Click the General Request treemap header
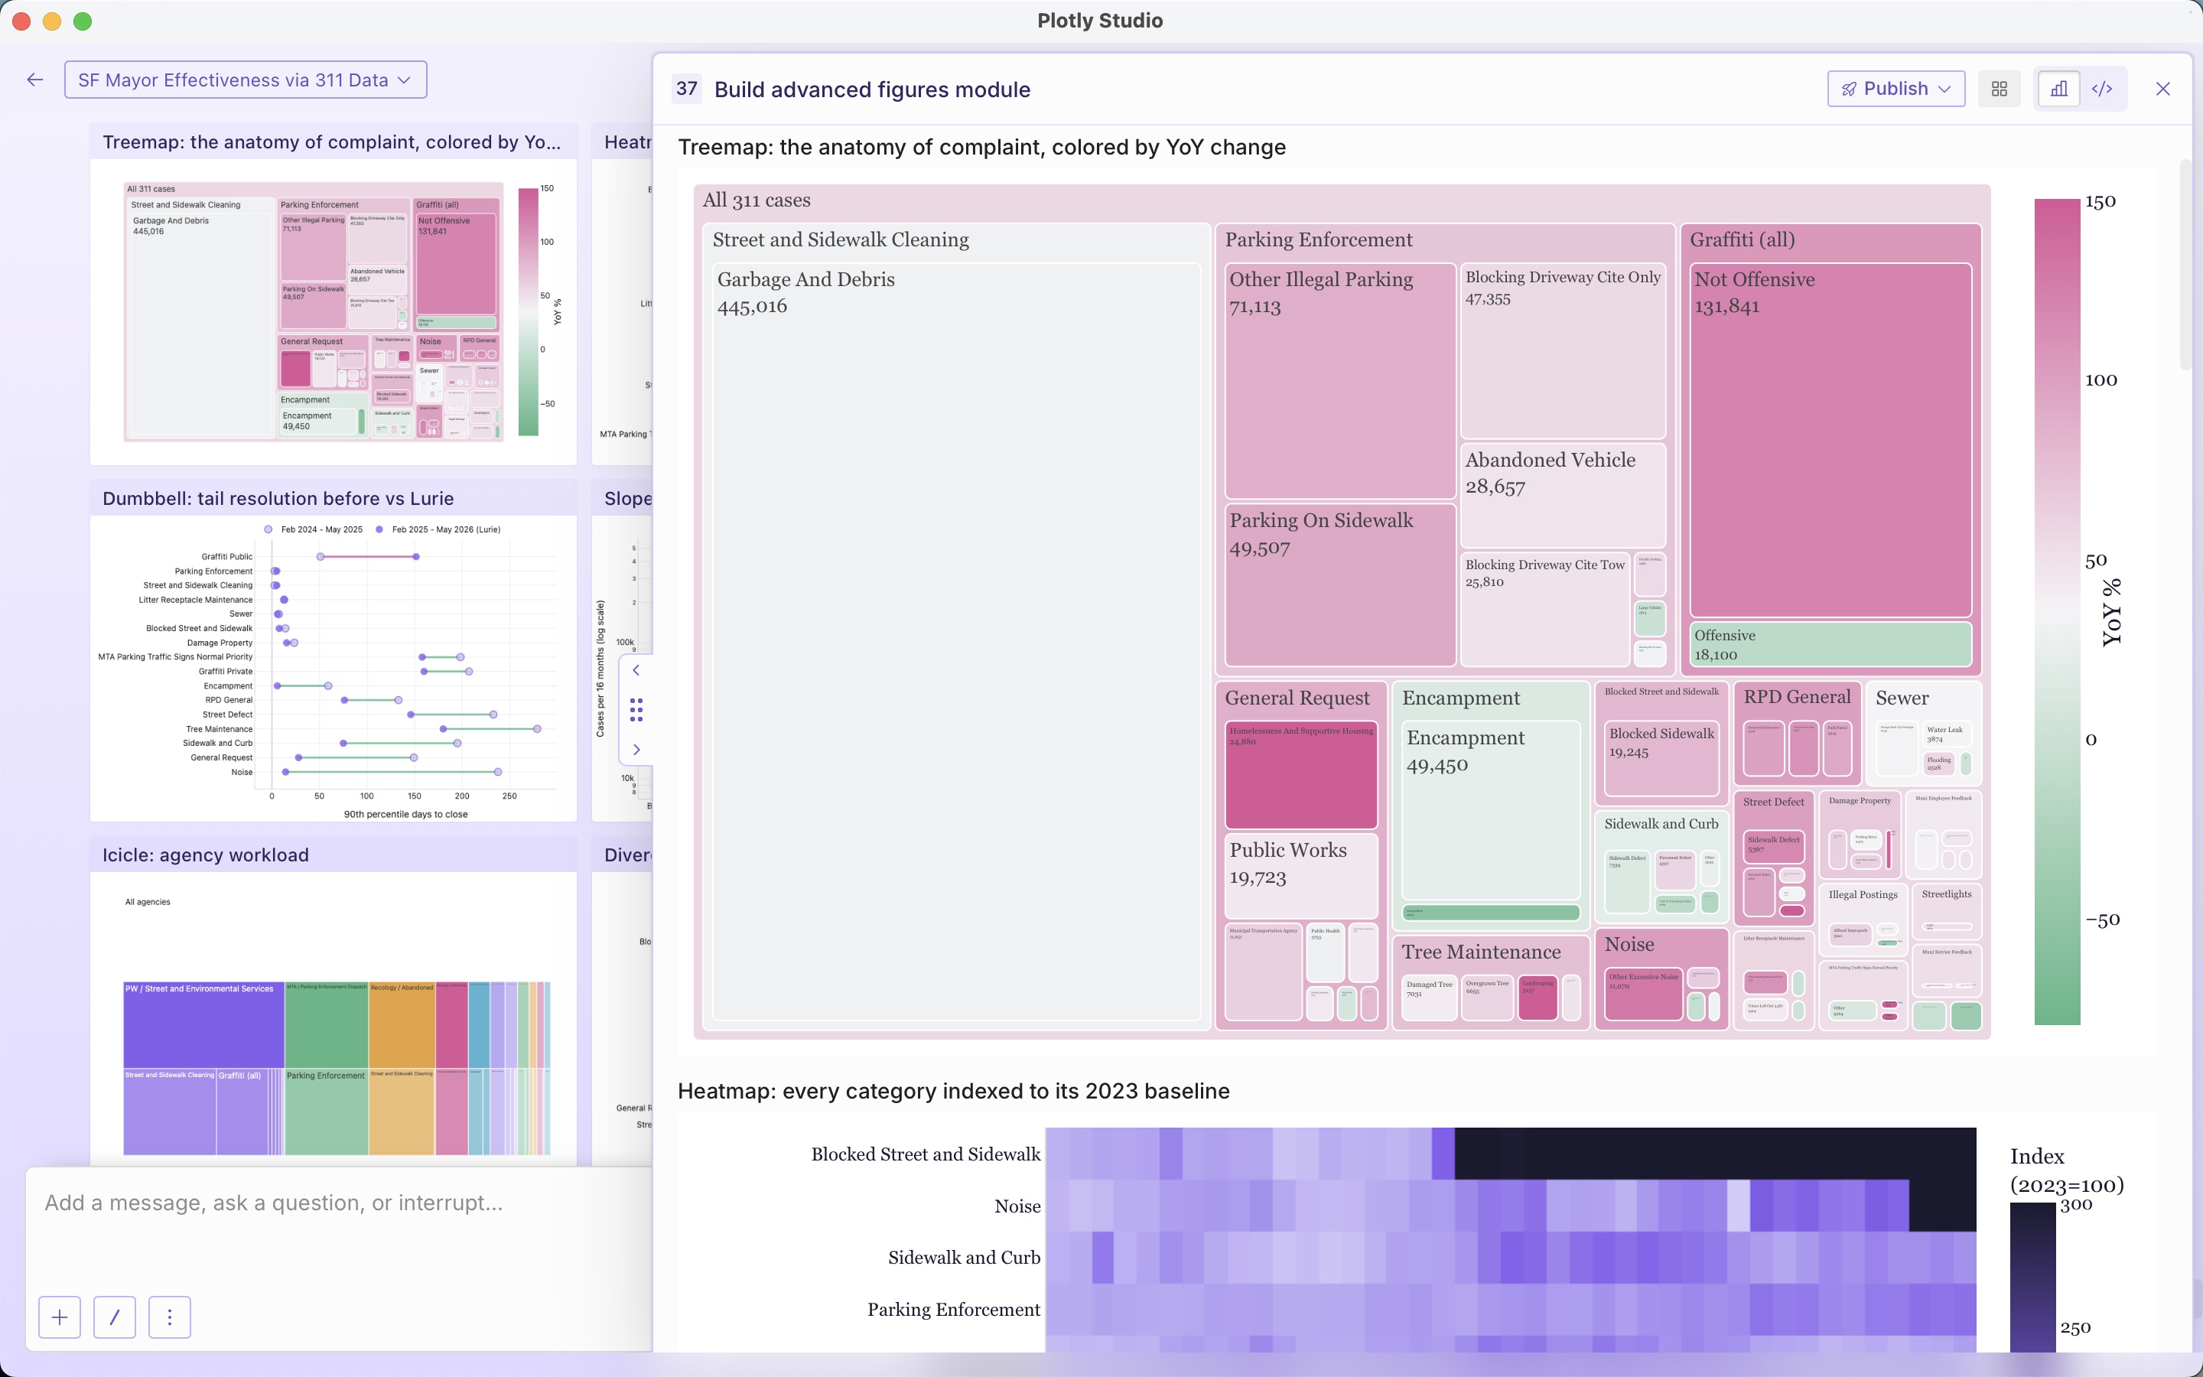The width and height of the screenshot is (2203, 1377). (x=1297, y=698)
